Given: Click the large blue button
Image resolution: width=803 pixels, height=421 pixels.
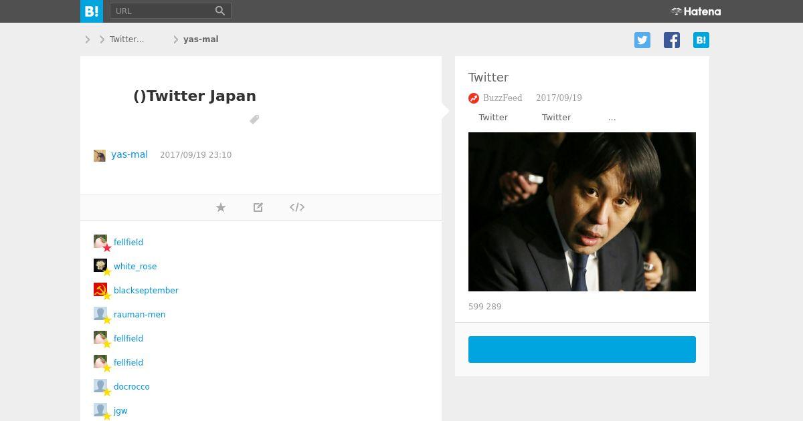Looking at the screenshot, I should pos(582,349).
